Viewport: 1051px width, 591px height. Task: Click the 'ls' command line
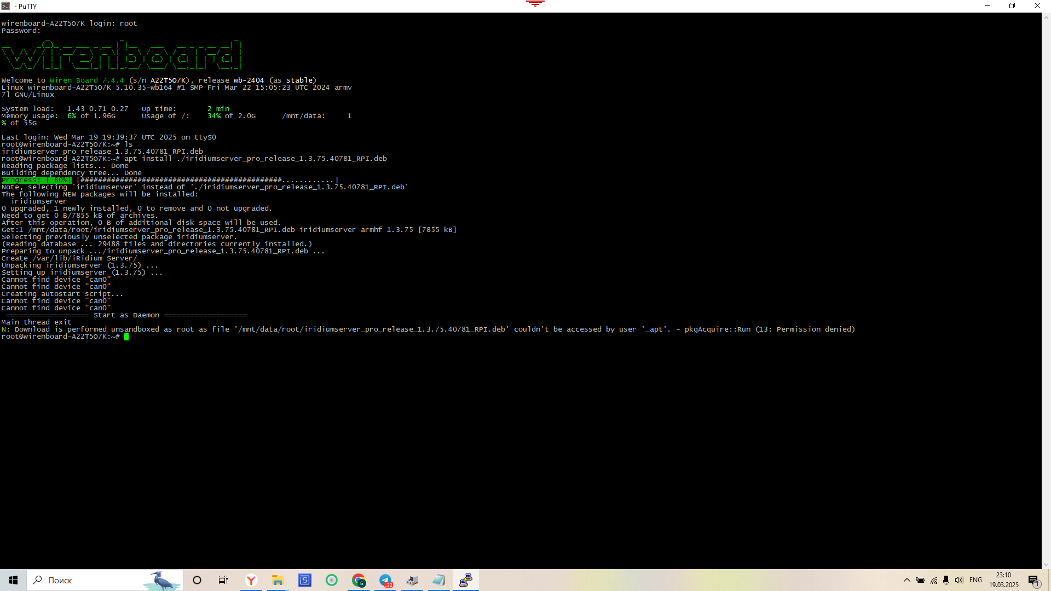coord(67,144)
